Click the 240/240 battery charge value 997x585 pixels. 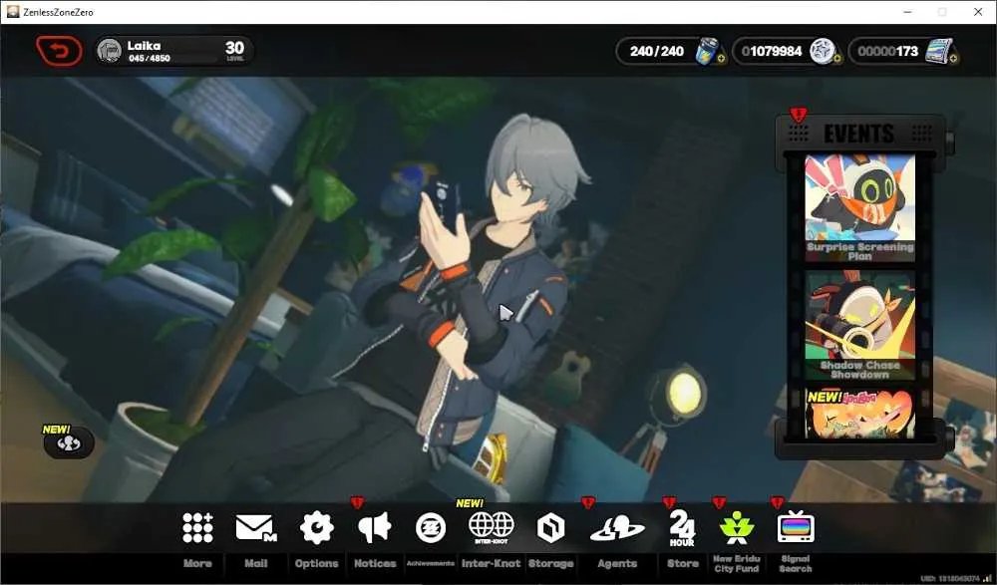tap(657, 51)
